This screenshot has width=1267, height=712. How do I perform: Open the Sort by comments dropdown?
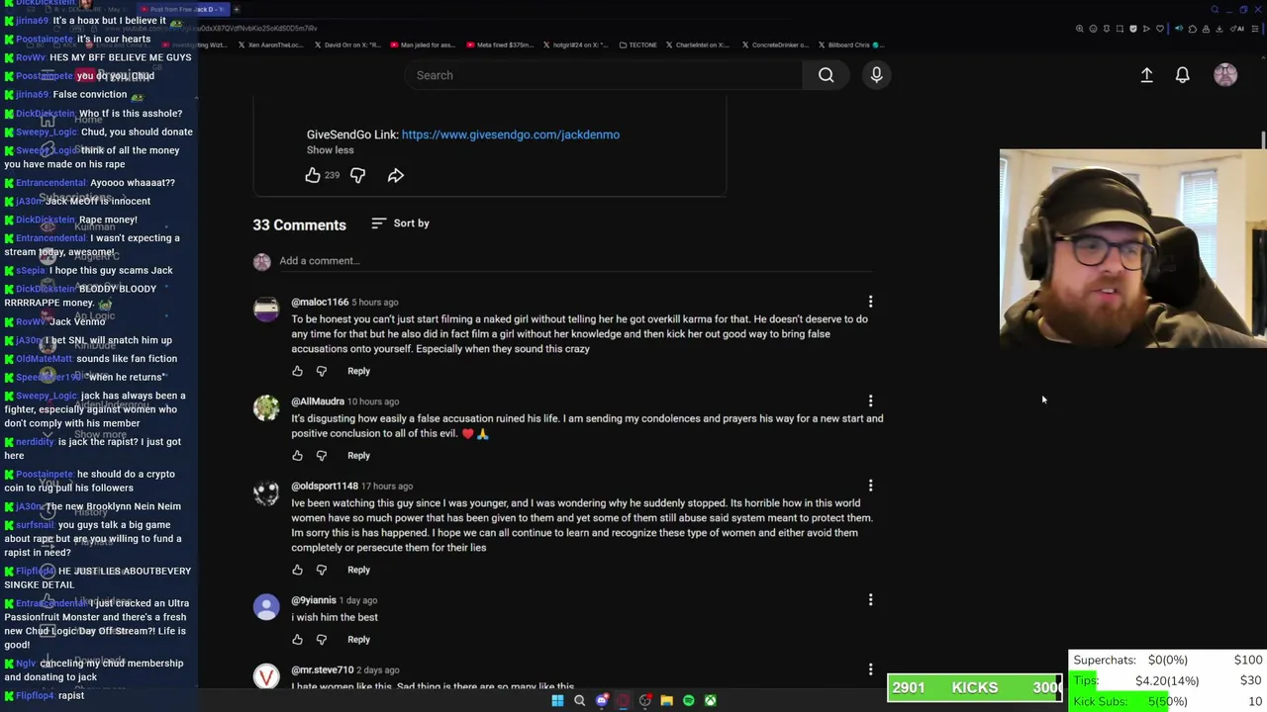[x=400, y=223]
